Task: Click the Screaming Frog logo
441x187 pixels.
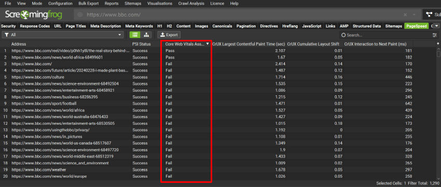Action: pos(34,15)
